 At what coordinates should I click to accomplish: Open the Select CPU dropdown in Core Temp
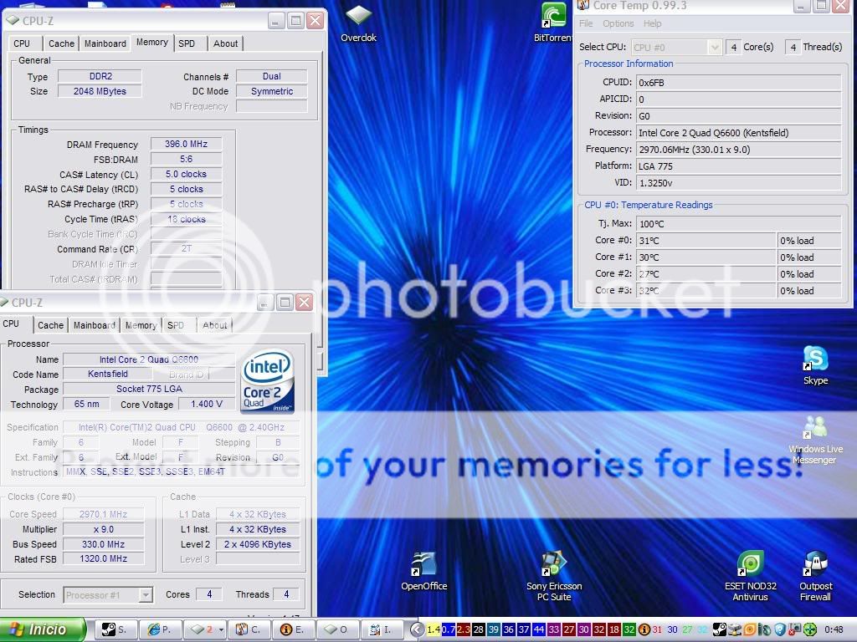coord(715,48)
